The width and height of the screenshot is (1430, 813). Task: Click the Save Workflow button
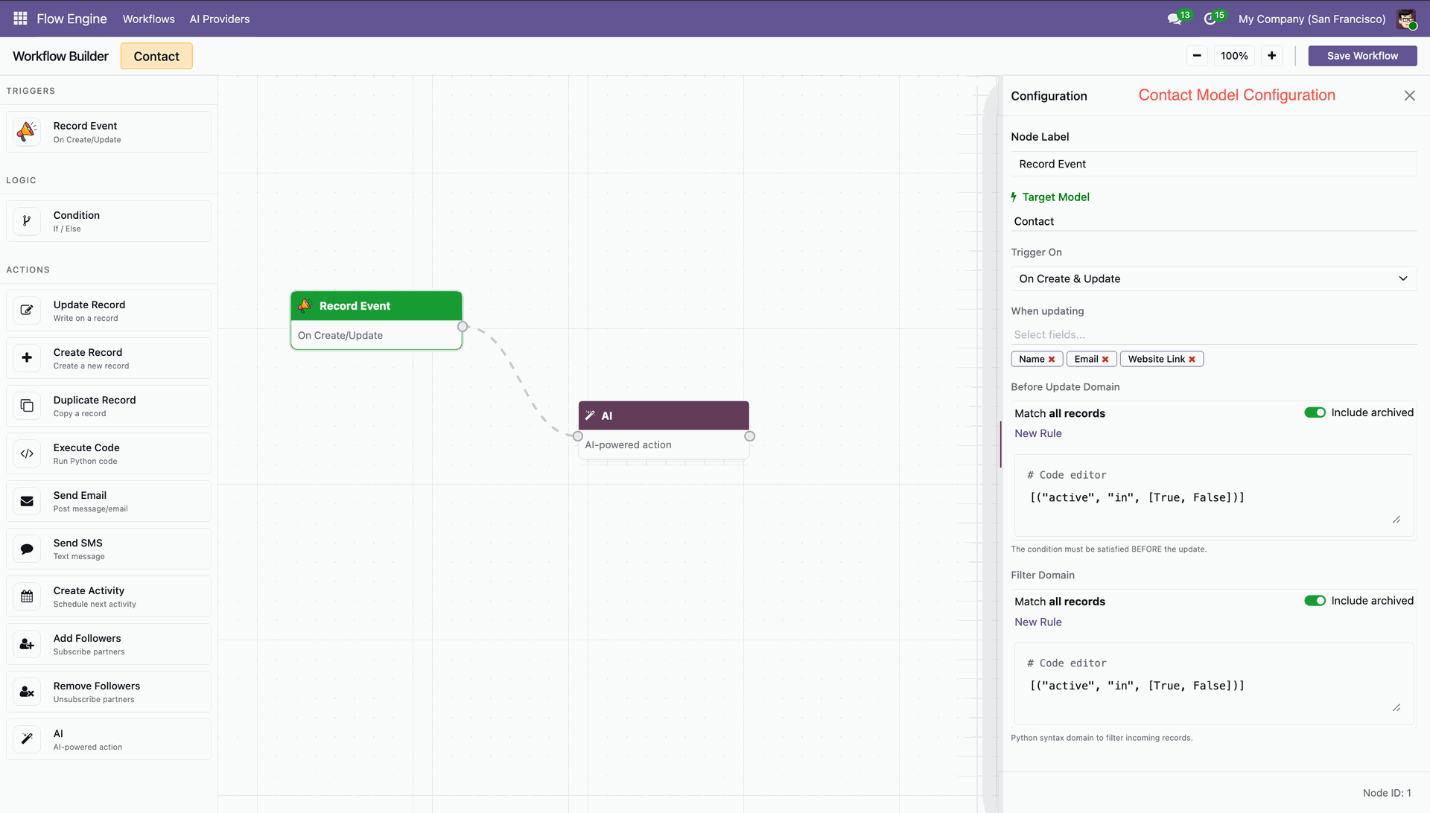tap(1361, 56)
